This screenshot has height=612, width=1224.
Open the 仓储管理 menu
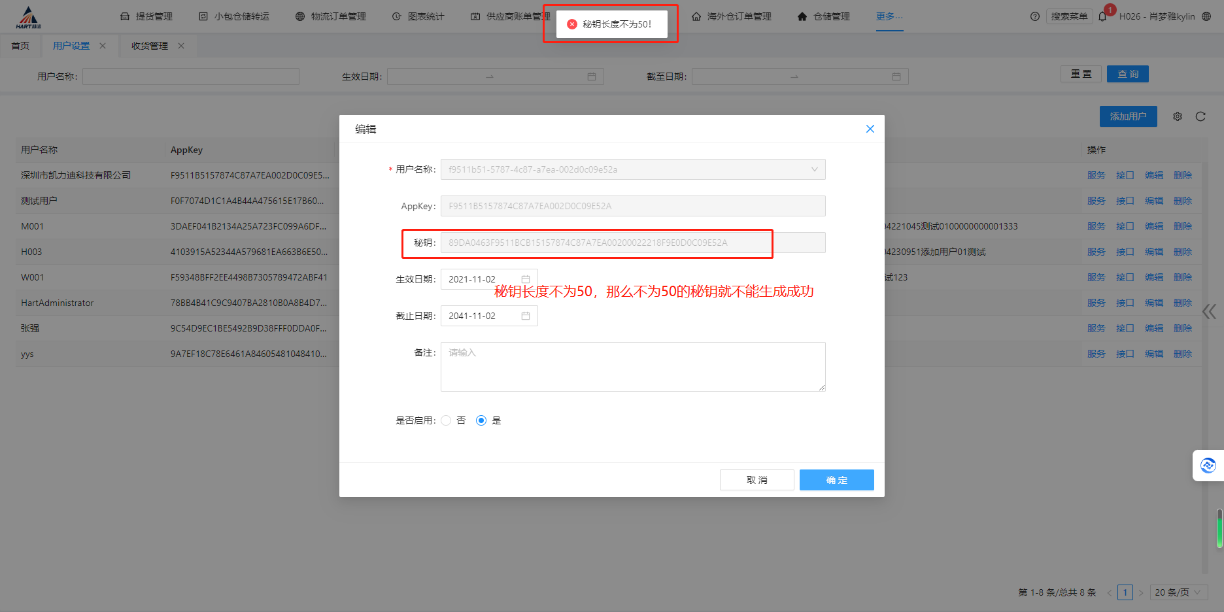tap(824, 16)
